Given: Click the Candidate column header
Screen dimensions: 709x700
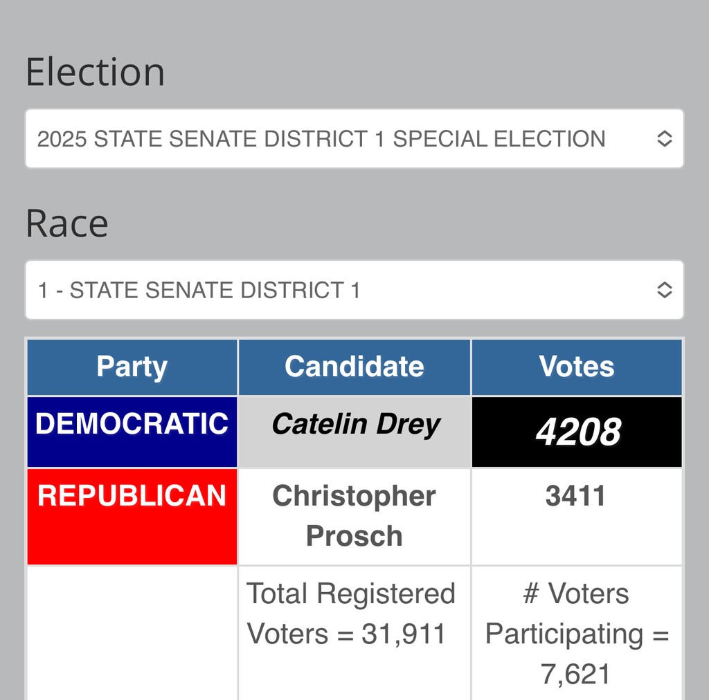Looking at the screenshot, I should tap(354, 367).
